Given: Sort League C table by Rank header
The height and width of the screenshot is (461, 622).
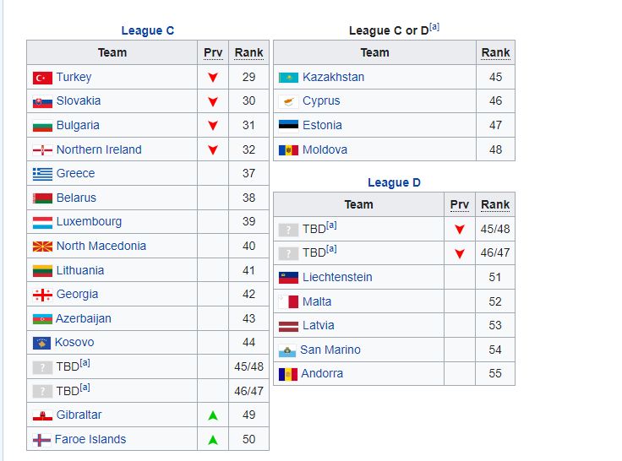Looking at the screenshot, I should point(248,52).
